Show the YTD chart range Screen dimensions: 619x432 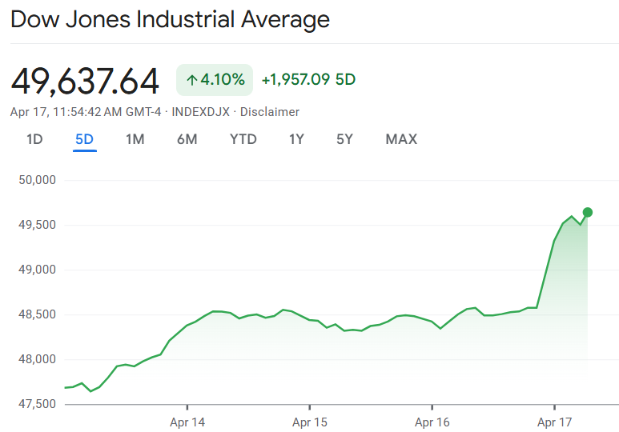[x=243, y=139]
